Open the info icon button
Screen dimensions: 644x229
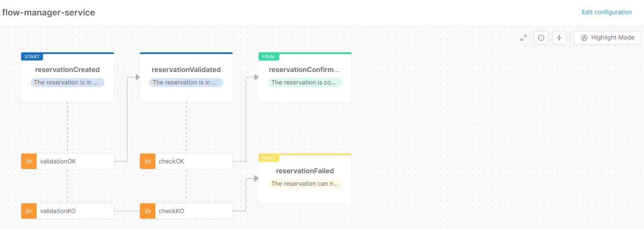[541, 38]
